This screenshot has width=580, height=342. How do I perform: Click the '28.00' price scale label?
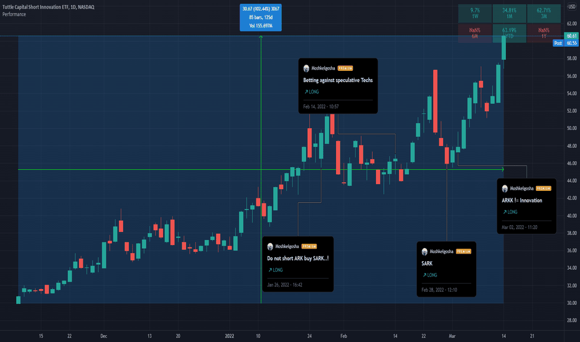571,320
